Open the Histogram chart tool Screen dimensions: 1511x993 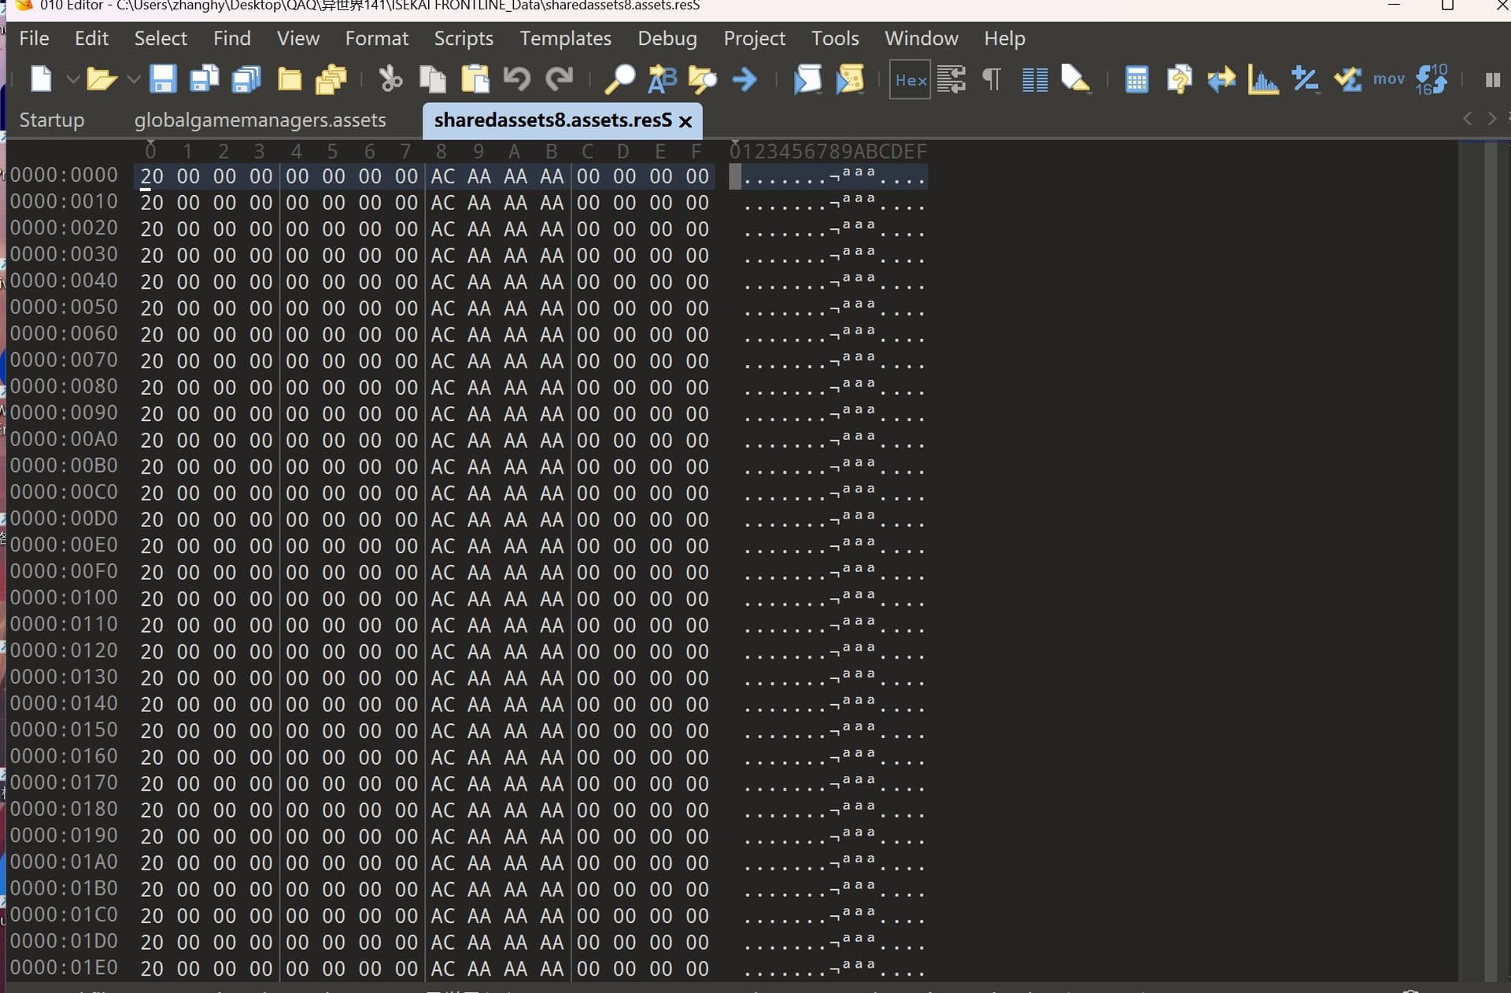pos(1262,79)
